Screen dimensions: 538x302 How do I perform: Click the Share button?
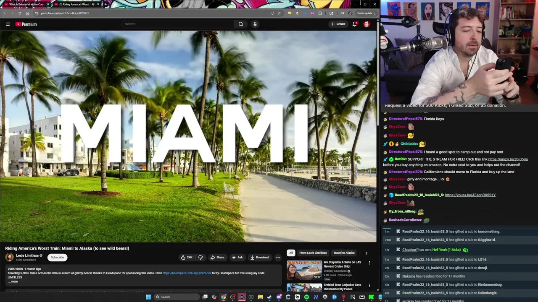(x=217, y=258)
